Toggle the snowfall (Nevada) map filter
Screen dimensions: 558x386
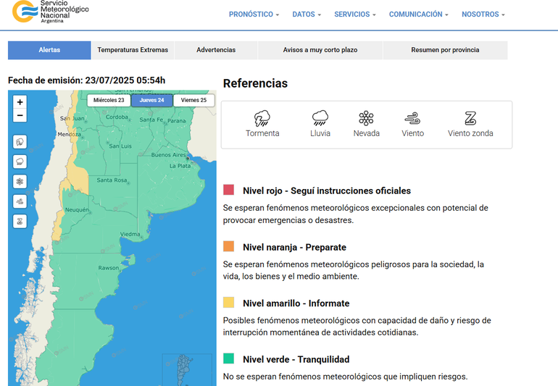[20, 181]
